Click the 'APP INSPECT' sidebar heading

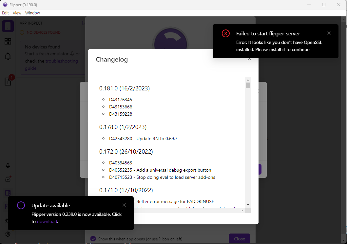[31, 23]
